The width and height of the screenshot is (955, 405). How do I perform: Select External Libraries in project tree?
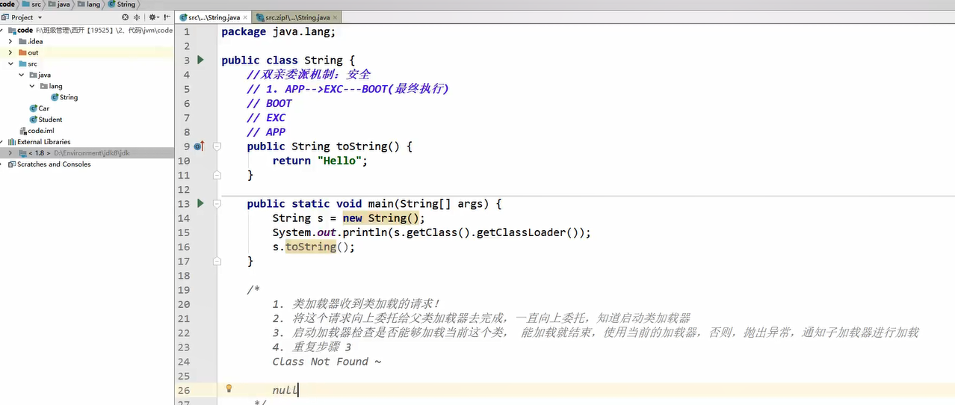click(44, 142)
